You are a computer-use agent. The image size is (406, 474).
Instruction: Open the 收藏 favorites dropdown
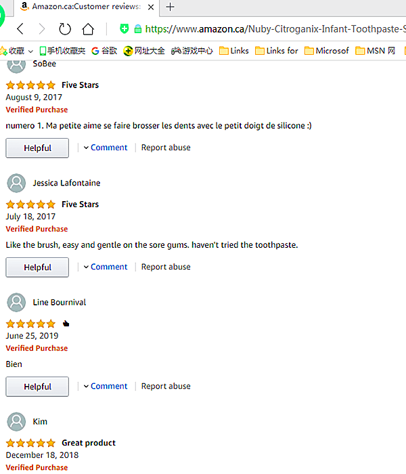[16, 51]
